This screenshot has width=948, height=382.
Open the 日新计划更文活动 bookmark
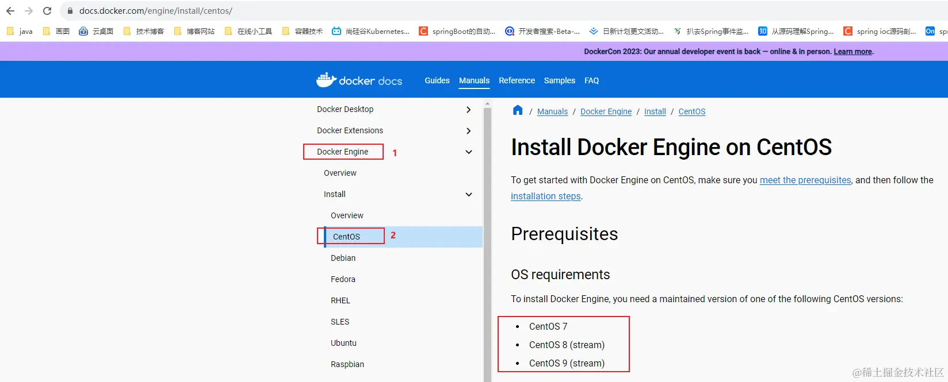pos(626,32)
